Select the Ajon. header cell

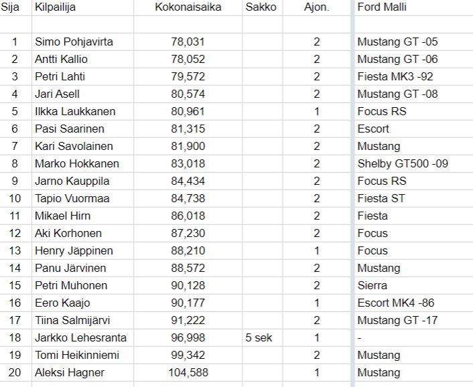(316, 7)
